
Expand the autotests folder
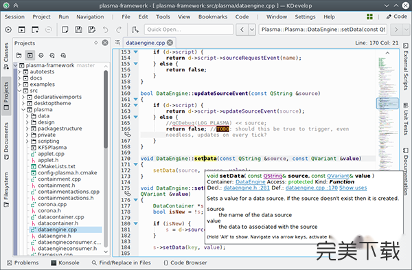pyautogui.click(x=19, y=71)
